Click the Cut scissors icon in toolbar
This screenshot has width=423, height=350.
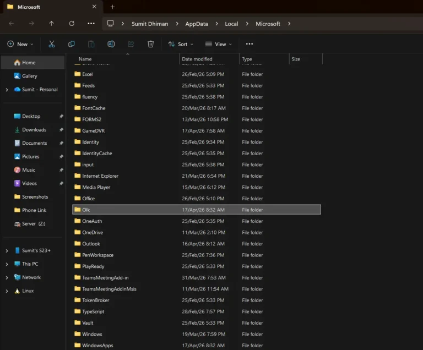[x=52, y=44]
